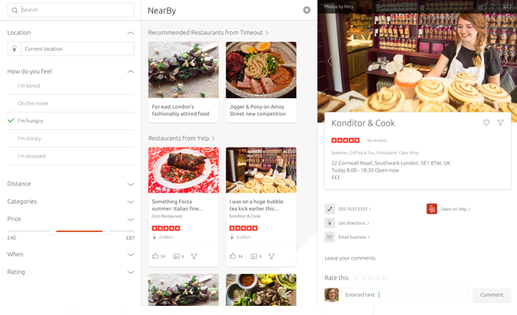Expand the When filter
The image size is (517, 315).
coord(130,254)
